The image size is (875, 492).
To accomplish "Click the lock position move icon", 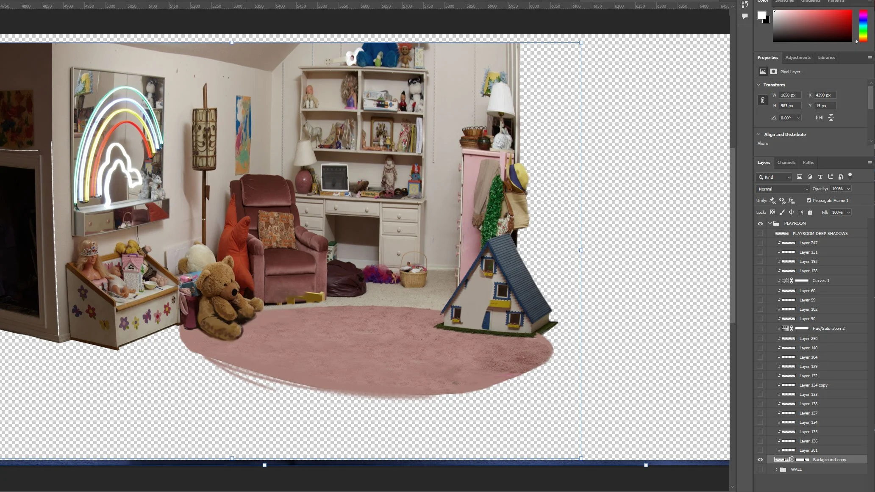I will coord(791,212).
